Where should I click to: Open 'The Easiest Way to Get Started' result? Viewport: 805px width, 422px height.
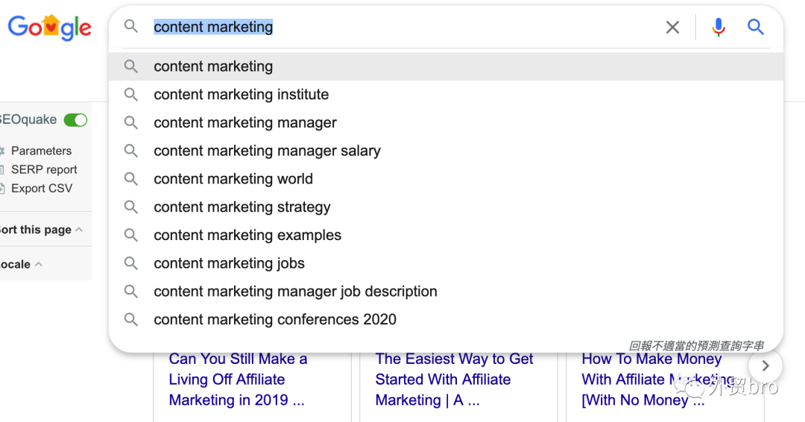click(454, 380)
